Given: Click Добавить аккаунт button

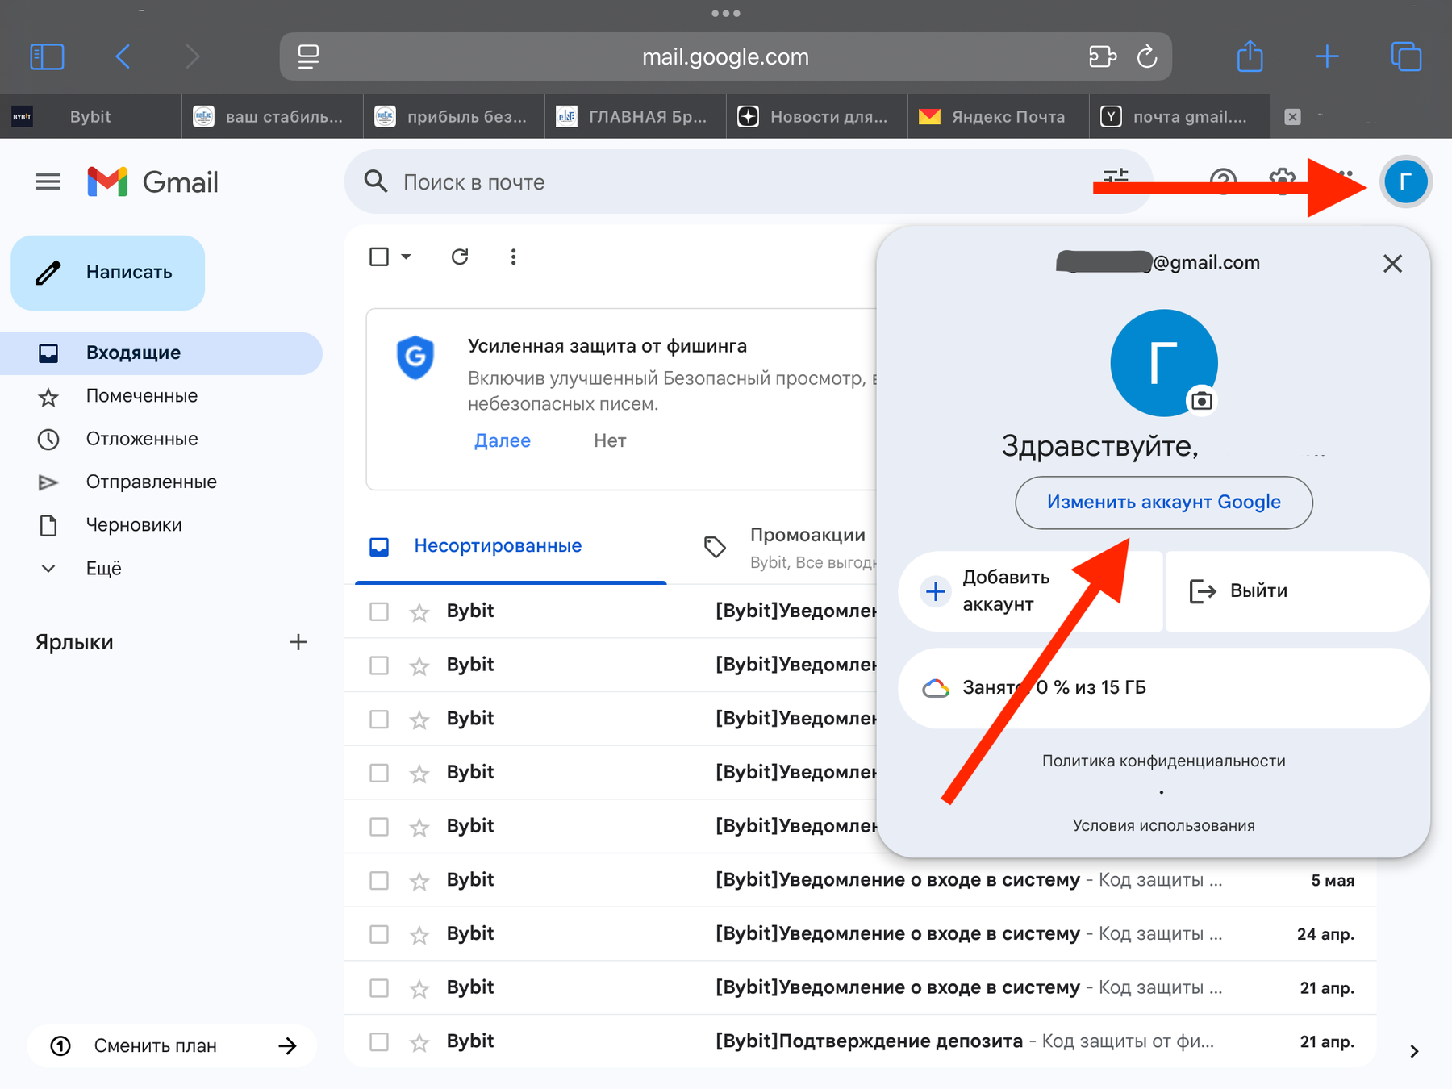Looking at the screenshot, I should [1030, 591].
